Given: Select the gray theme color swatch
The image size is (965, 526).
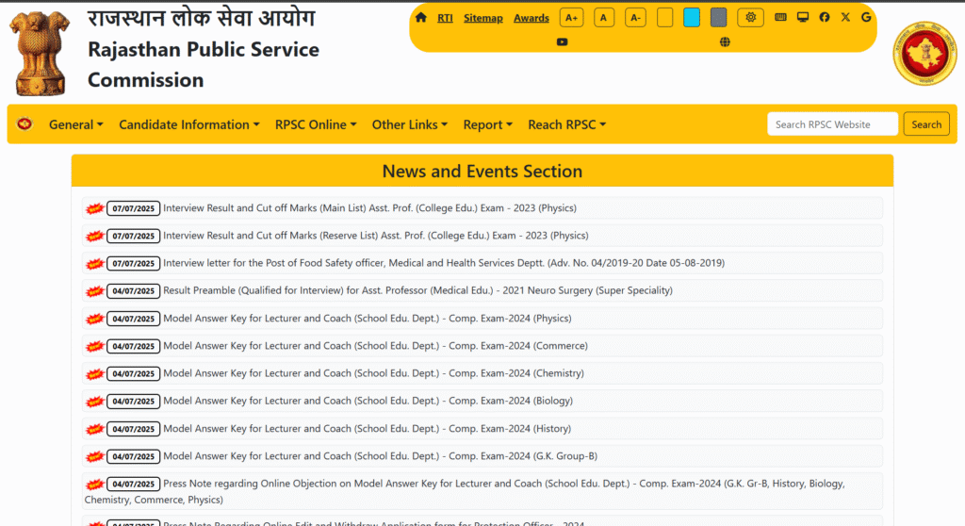Looking at the screenshot, I should [x=718, y=18].
